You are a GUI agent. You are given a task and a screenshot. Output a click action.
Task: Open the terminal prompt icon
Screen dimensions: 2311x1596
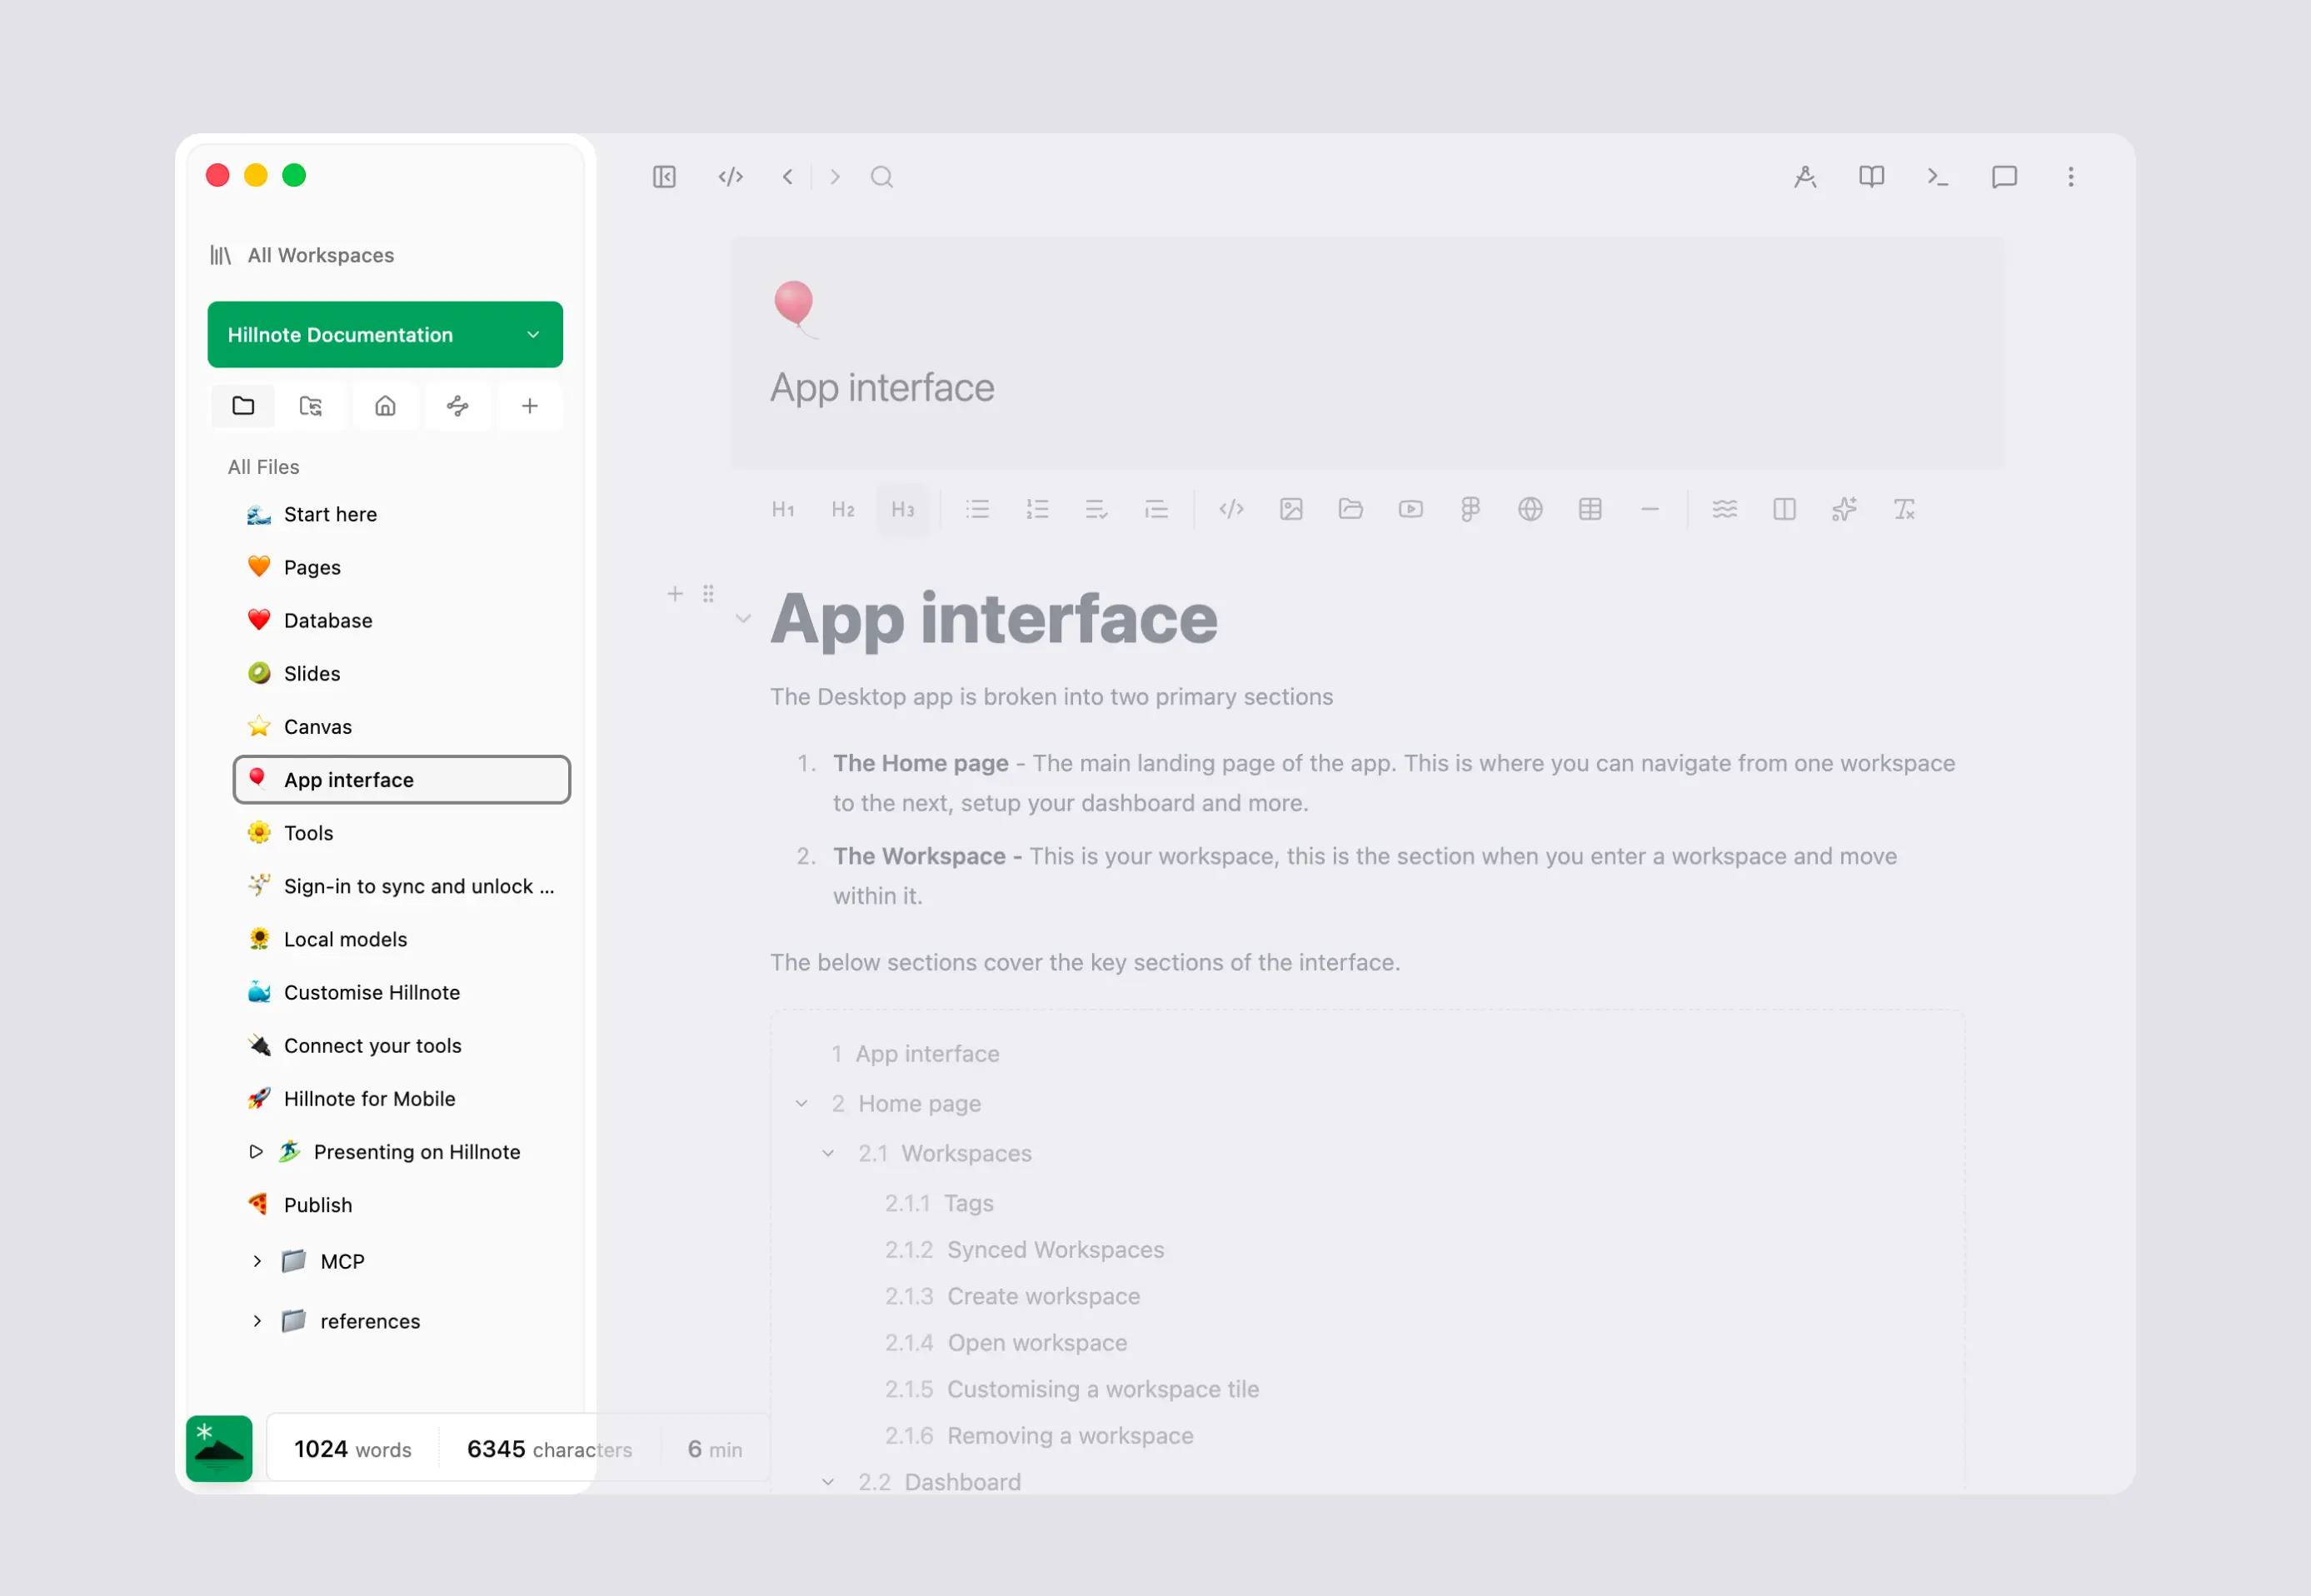(1937, 177)
